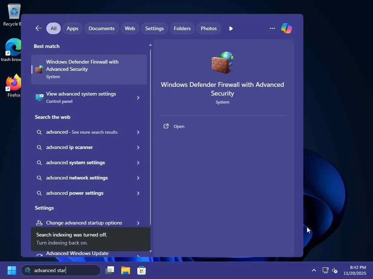Open the Copilot icon in search panel
This screenshot has width=373, height=279.
click(x=286, y=28)
